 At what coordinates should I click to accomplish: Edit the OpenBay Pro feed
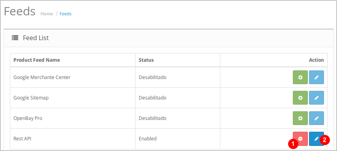(x=317, y=118)
